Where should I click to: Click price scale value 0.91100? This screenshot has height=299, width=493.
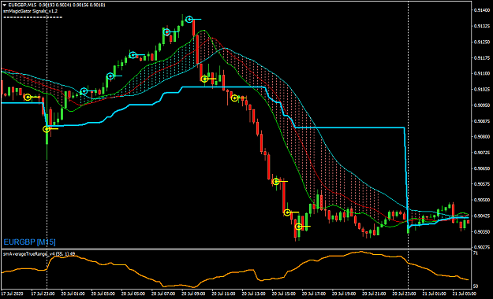[x=482, y=73]
